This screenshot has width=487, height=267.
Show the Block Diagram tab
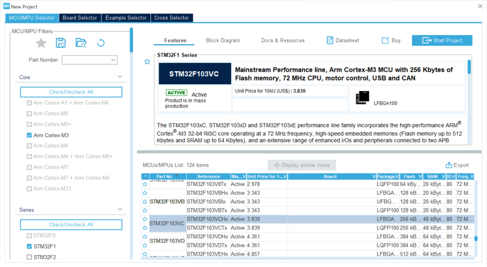tap(223, 41)
